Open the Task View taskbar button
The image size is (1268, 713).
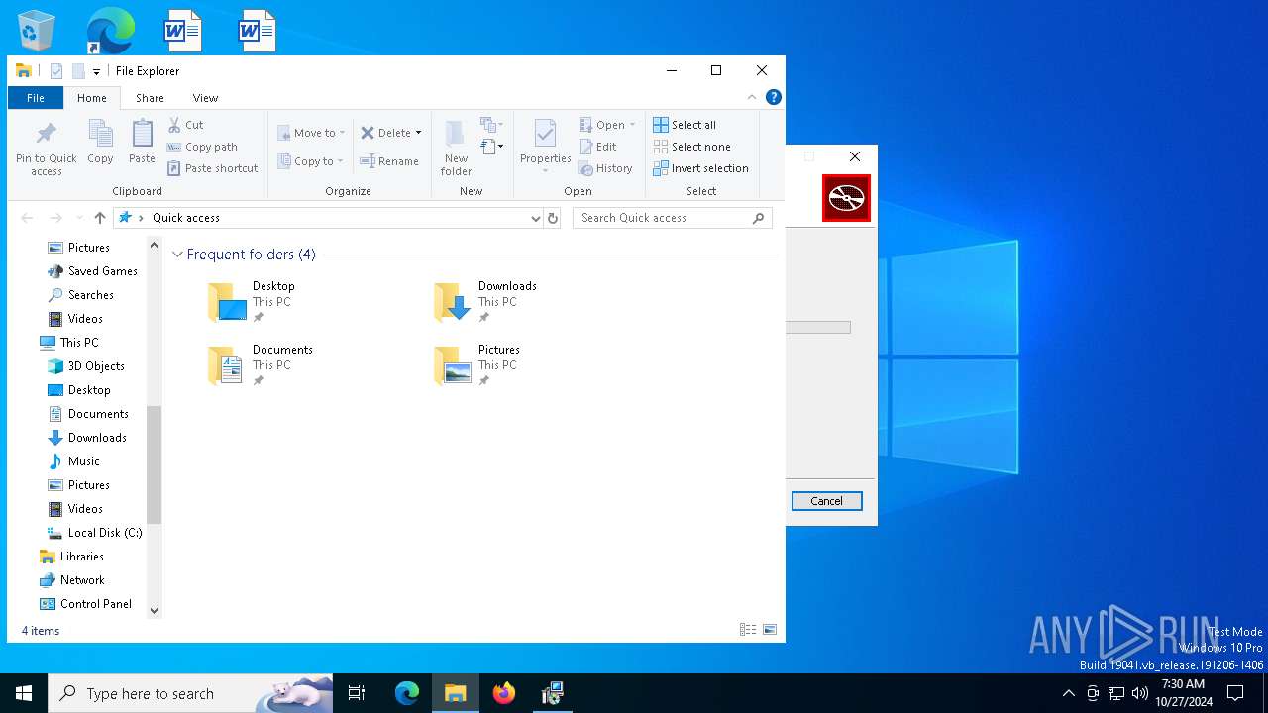tap(357, 693)
